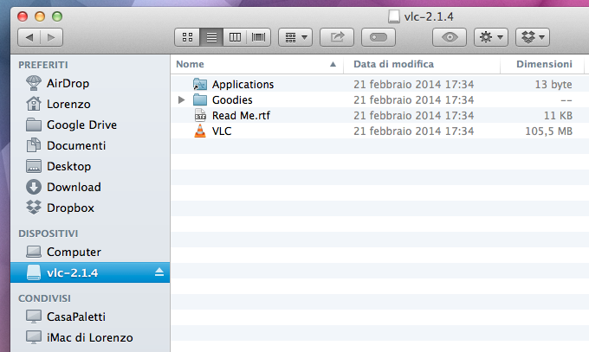Switch to list view
Image resolution: width=589 pixels, height=352 pixels.
tap(211, 37)
